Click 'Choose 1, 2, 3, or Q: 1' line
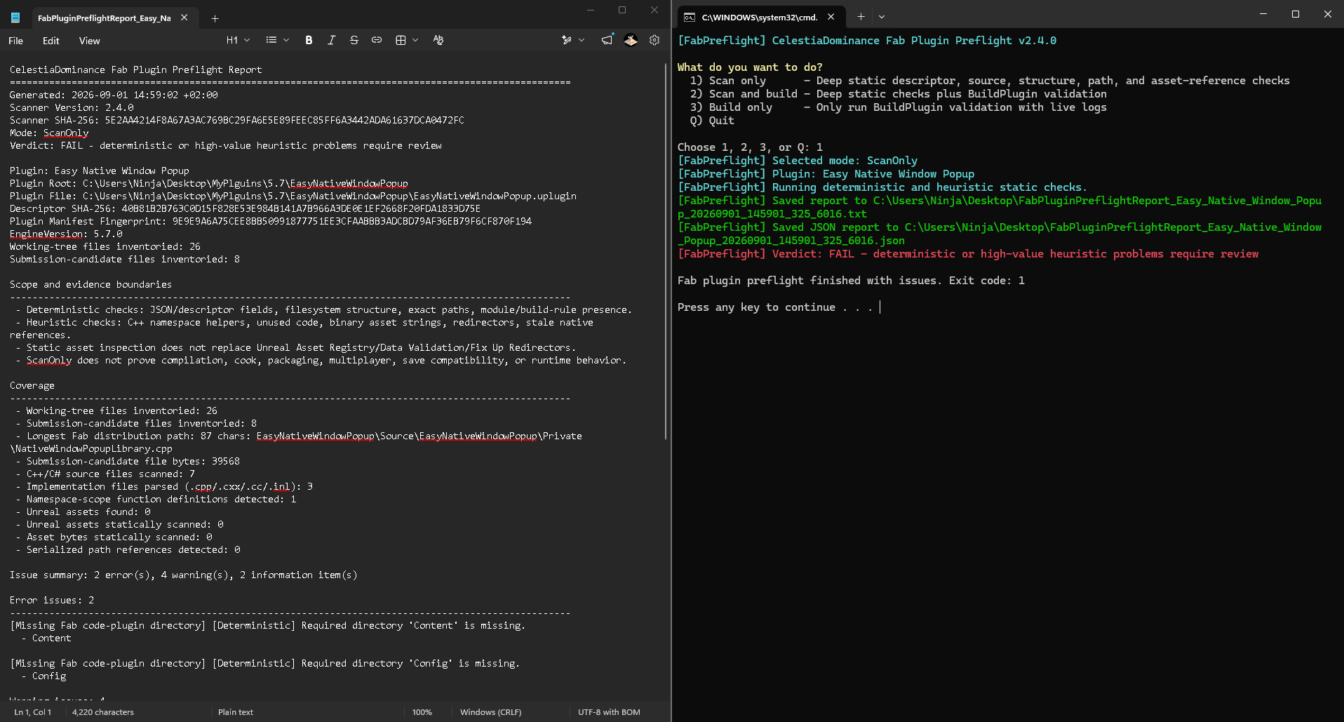This screenshot has height=722, width=1344. [x=750, y=147]
